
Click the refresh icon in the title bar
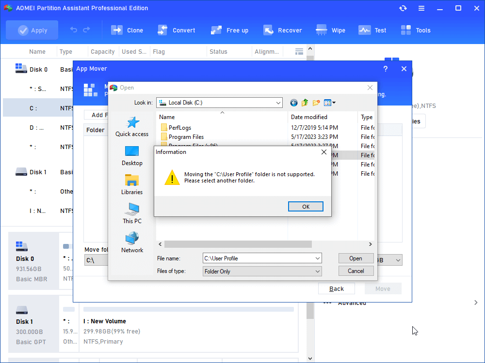(403, 8)
